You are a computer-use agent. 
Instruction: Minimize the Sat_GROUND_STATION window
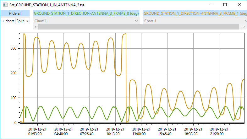coord(210,5)
